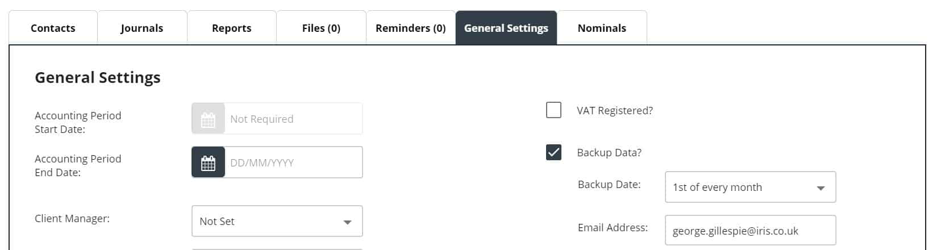Click the Accounting Period End Date field

pos(293,163)
